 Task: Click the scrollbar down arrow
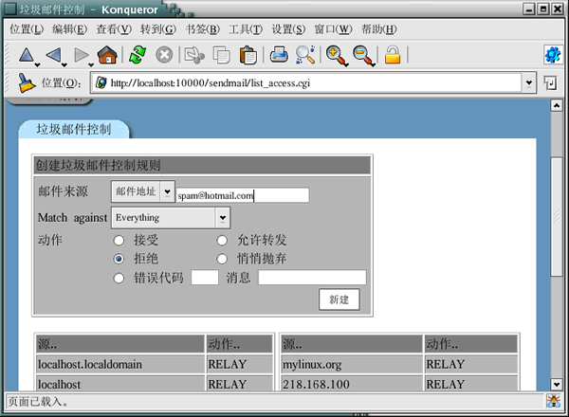pos(557,384)
